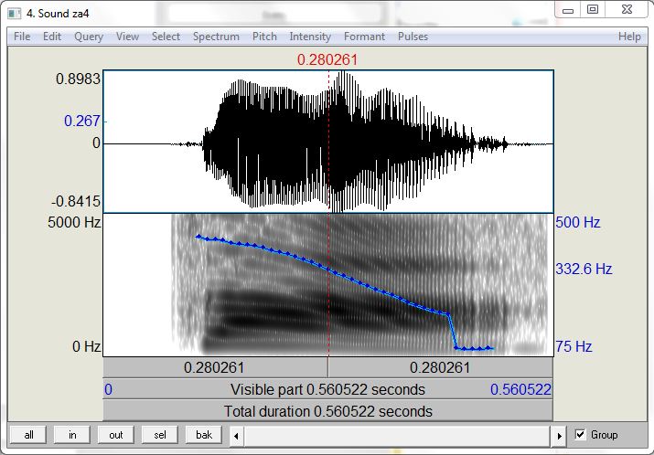
Task: Click the 'out' zoom button
Action: tap(115, 435)
